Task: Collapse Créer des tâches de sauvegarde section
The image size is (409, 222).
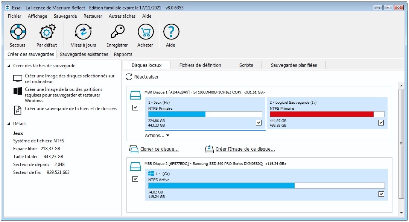Action: [x=9, y=66]
